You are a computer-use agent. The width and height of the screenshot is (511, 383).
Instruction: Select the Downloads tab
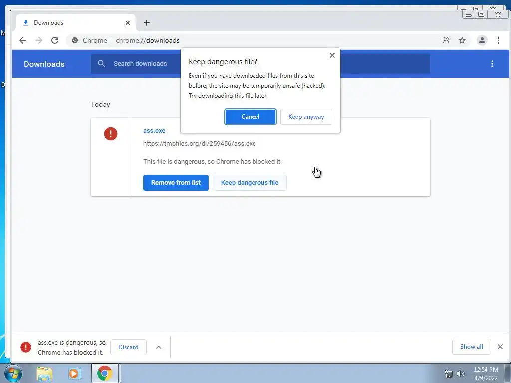click(76, 23)
